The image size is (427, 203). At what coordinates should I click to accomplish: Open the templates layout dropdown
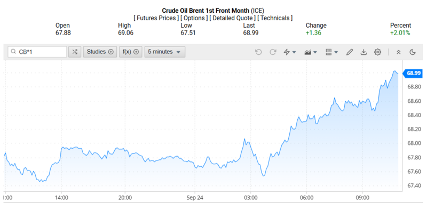(x=331, y=52)
